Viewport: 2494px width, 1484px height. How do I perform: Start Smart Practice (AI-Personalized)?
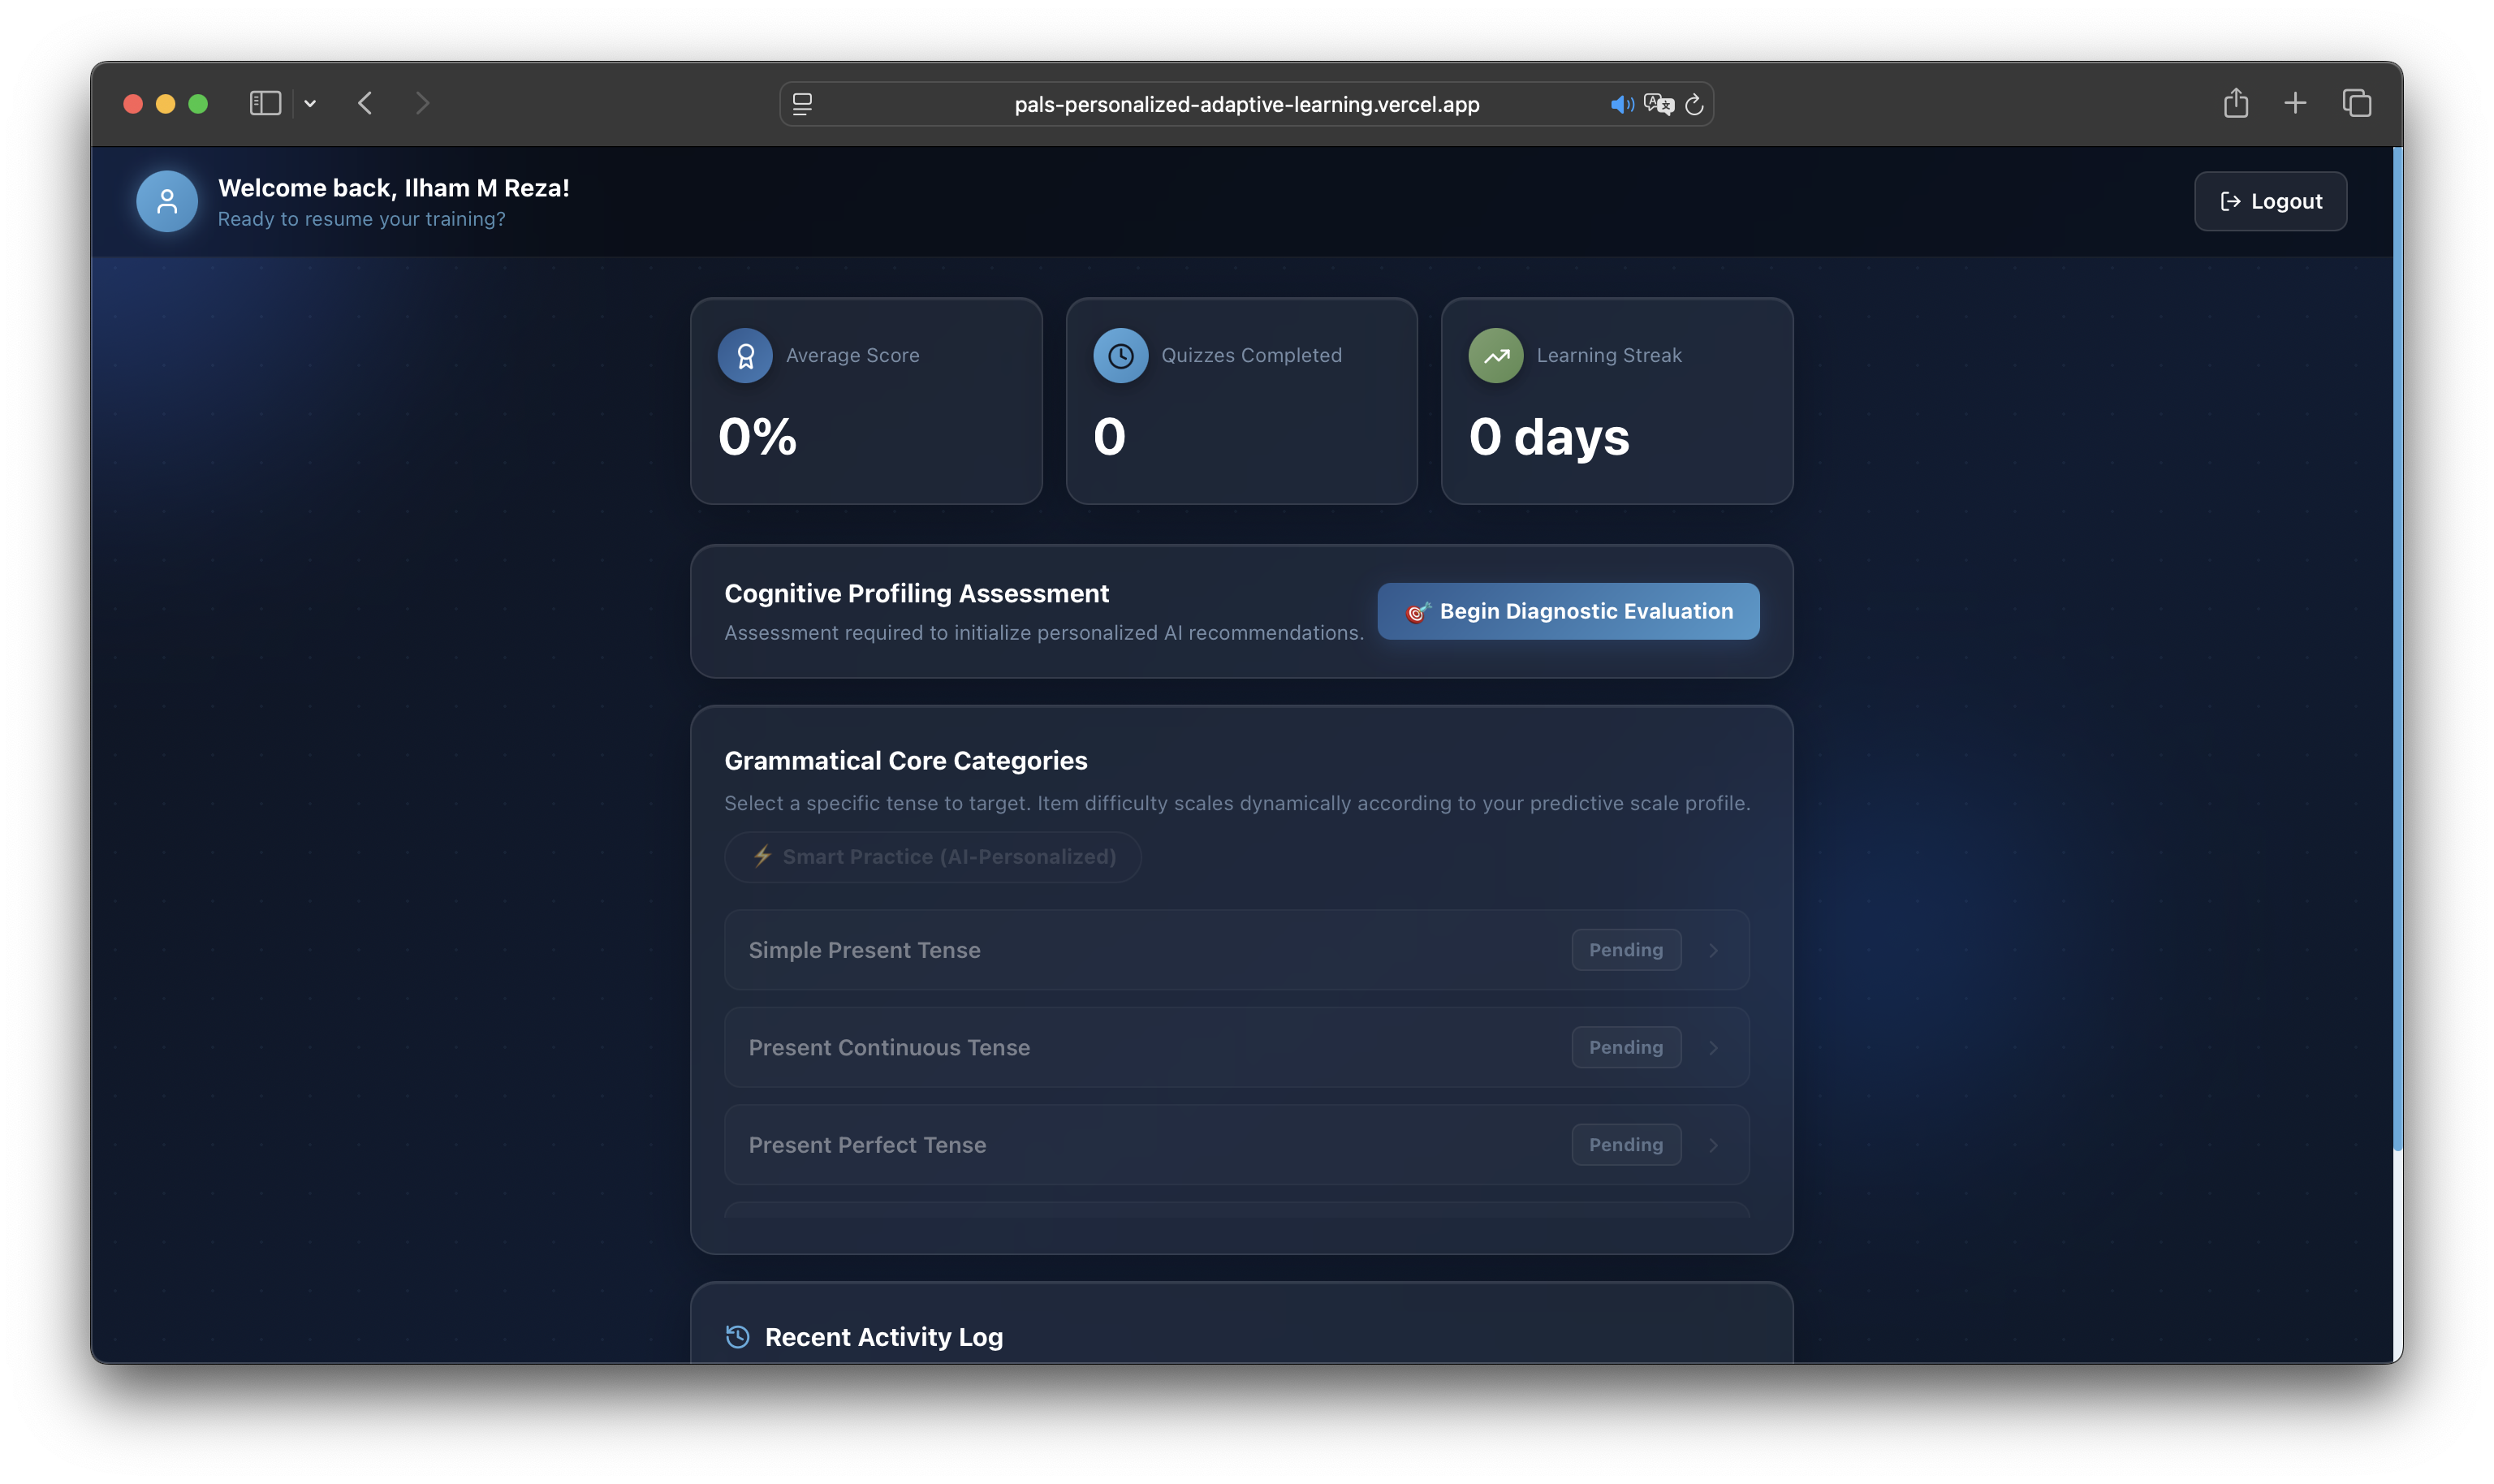pyautogui.click(x=933, y=857)
